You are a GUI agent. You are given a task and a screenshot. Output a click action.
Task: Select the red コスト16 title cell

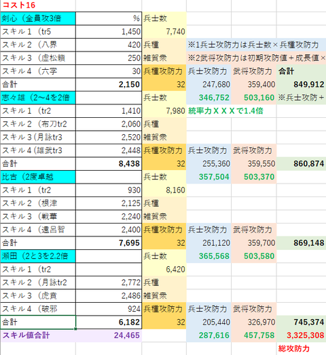(38, 5)
